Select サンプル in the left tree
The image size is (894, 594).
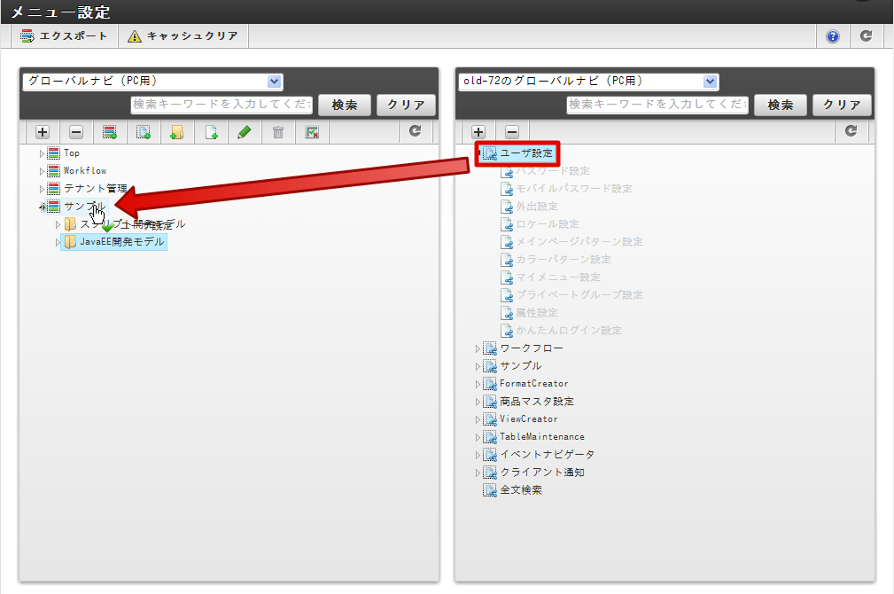pos(84,206)
